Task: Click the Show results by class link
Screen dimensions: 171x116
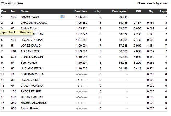Action: point(152,3)
